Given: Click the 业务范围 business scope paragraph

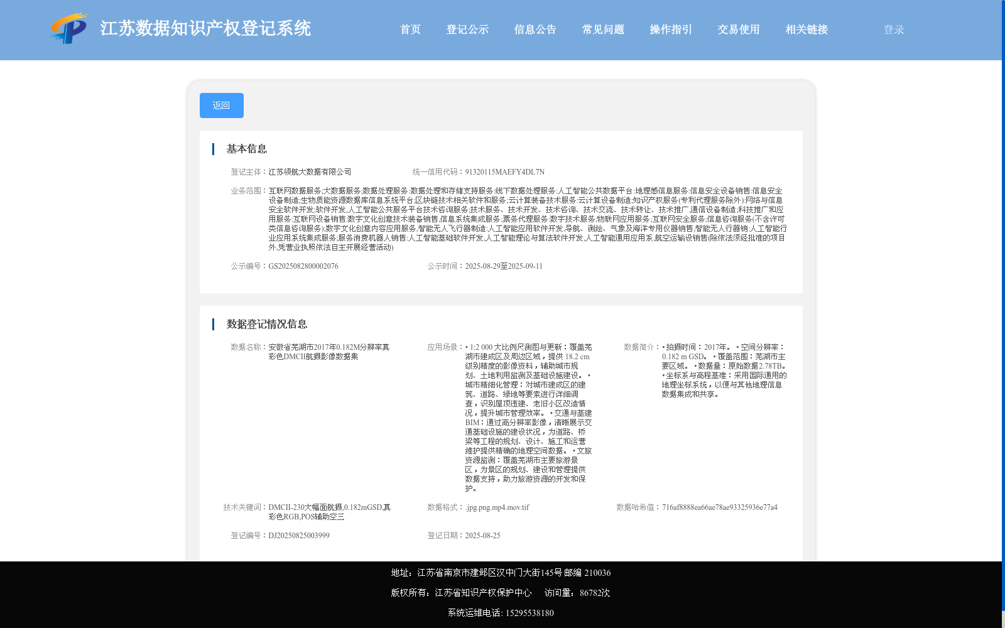Looking at the screenshot, I should click(528, 219).
